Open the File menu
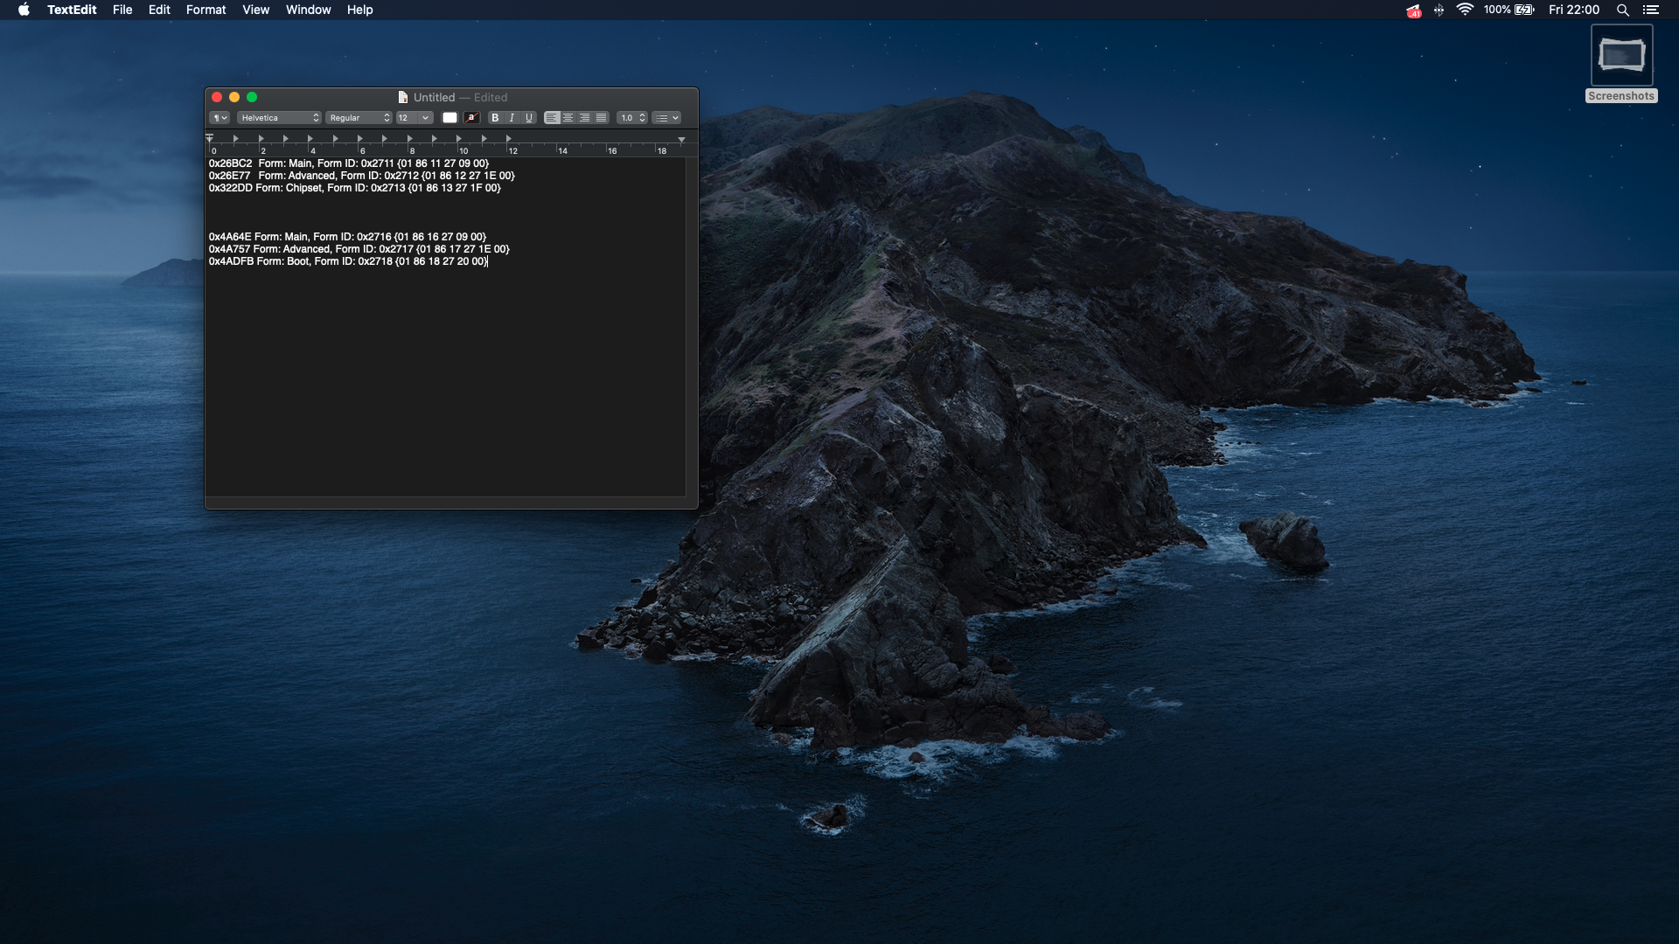The height and width of the screenshot is (944, 1679). tap(122, 10)
